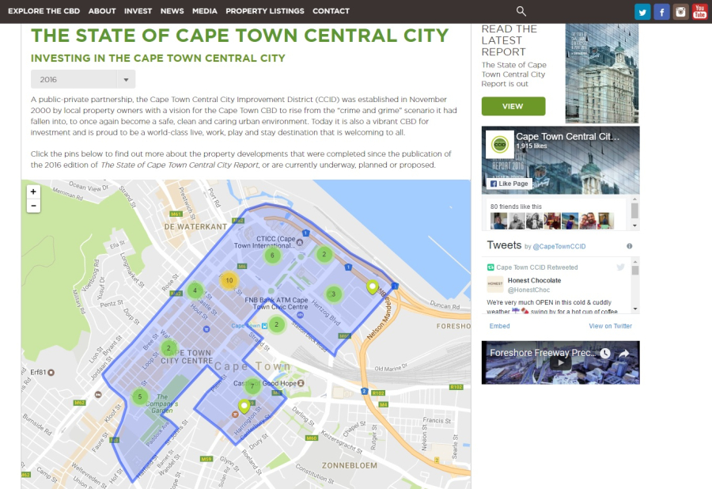Click the Foreshore Freeway video title
The width and height of the screenshot is (712, 489).
pyautogui.click(x=543, y=353)
